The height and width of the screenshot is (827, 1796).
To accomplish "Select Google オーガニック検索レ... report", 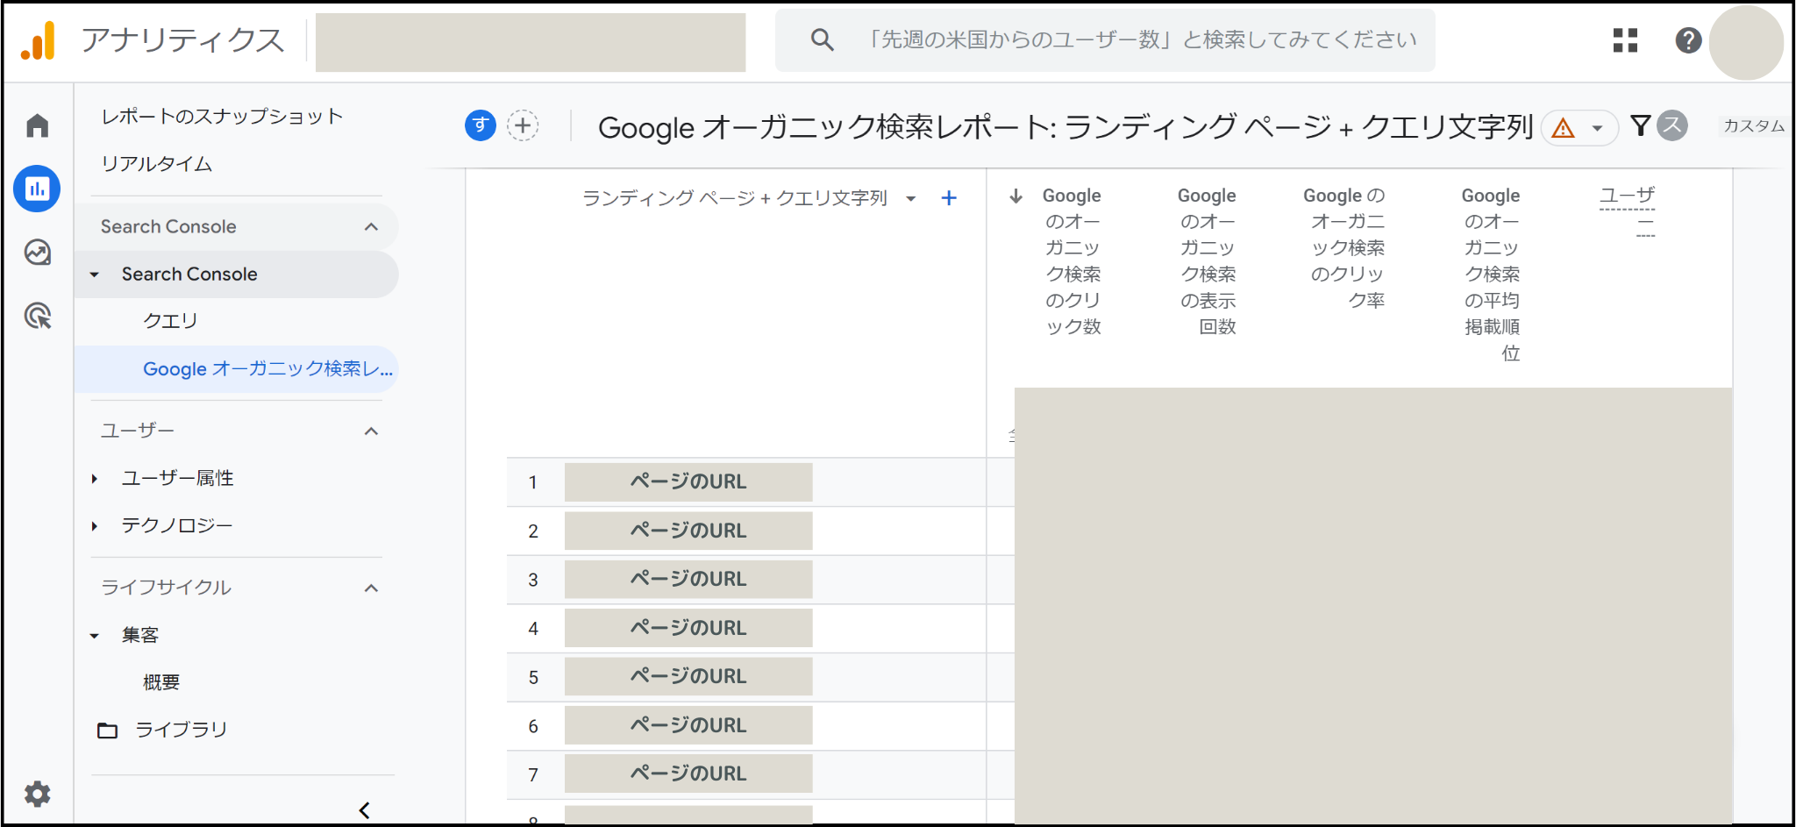I will 267,369.
